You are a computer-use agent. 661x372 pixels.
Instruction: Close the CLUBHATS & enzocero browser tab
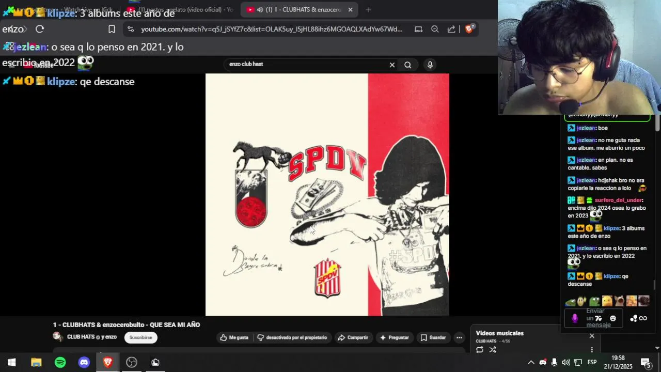coord(350,9)
